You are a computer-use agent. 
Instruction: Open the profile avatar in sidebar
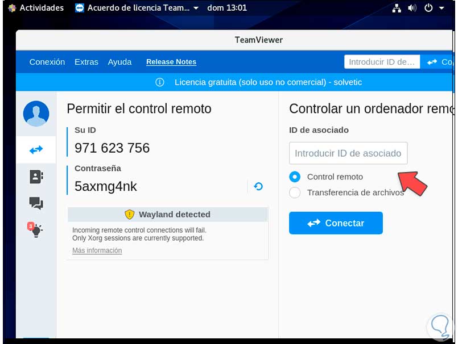coord(36,114)
